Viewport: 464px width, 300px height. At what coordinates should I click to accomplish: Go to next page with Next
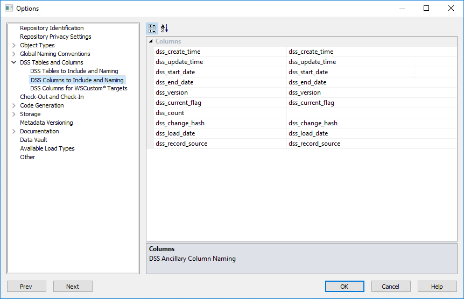73,287
